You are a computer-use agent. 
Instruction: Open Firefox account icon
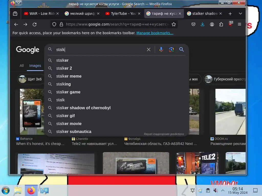click(212, 24)
